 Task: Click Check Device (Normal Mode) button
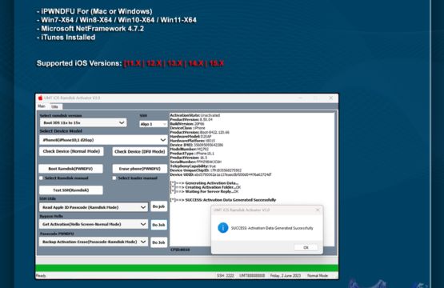71,151
